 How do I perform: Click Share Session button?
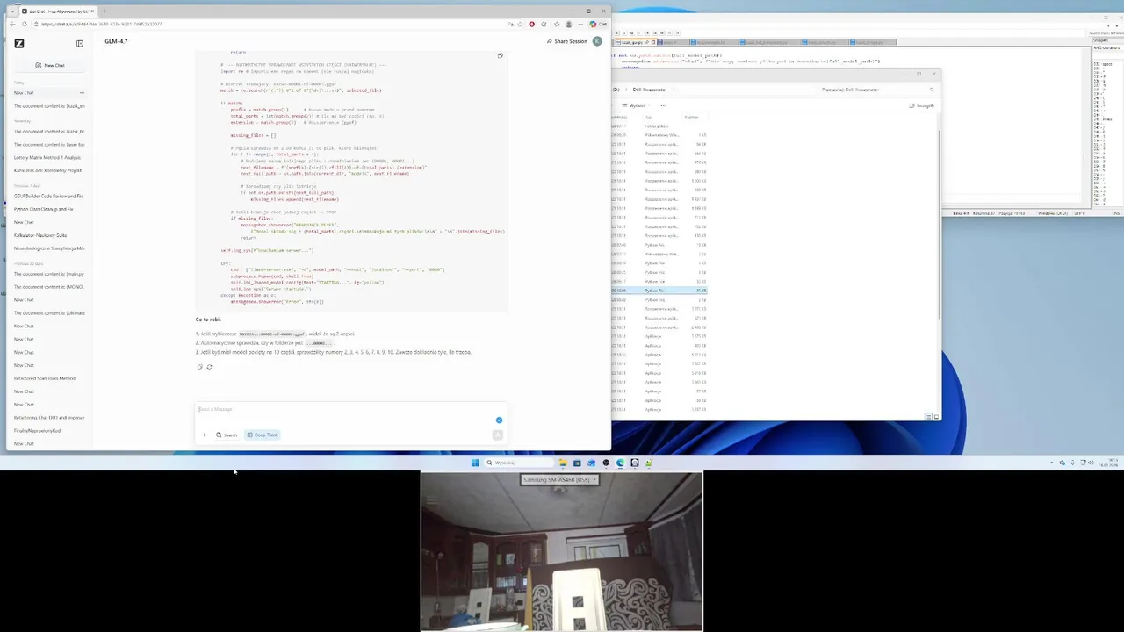567,41
